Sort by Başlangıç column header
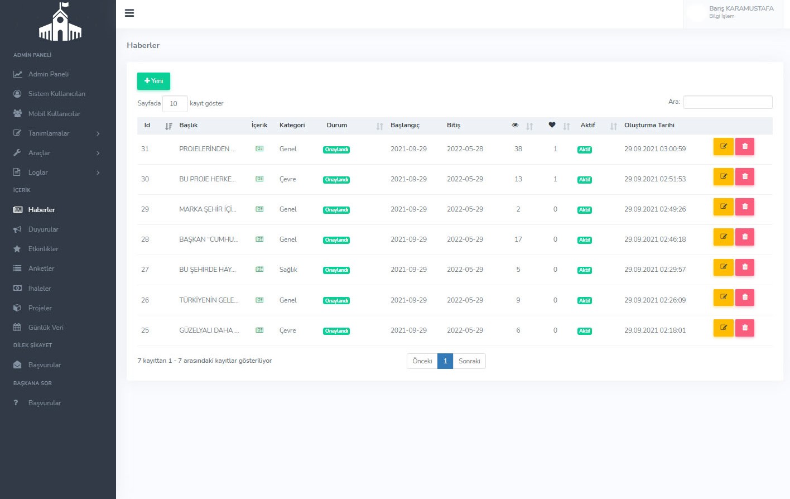 click(x=405, y=125)
